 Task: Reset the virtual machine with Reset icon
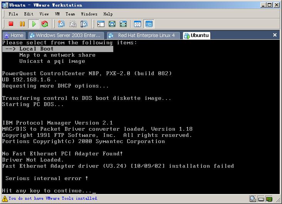(x=45, y=24)
